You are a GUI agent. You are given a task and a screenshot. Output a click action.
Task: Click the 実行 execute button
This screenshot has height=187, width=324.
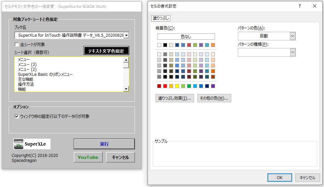[x=104, y=144]
